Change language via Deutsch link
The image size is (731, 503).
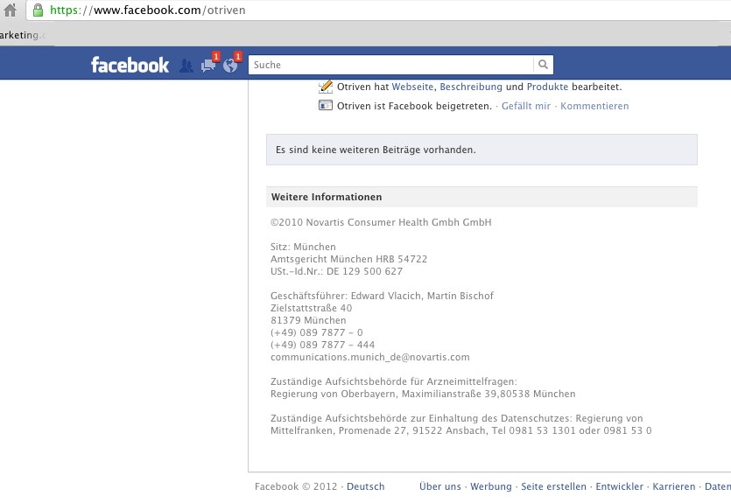tap(366, 486)
